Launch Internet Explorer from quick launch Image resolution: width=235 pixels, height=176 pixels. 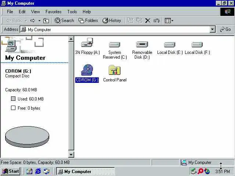point(38,171)
